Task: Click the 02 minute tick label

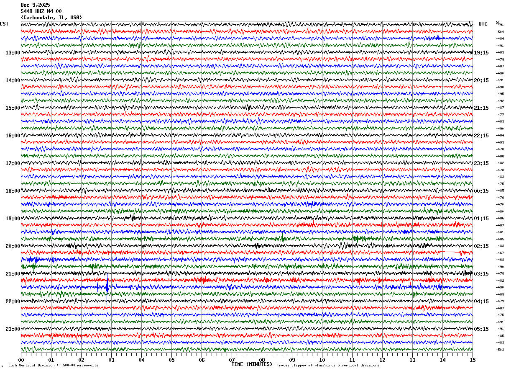Action: coord(81,360)
